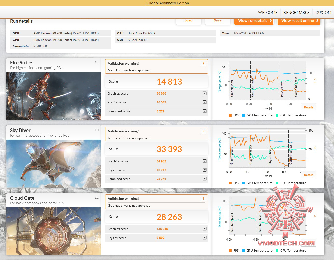Screen dimensions: 334x260
Task: Open Fire Strike validation warning help icon
Action: 203,63
